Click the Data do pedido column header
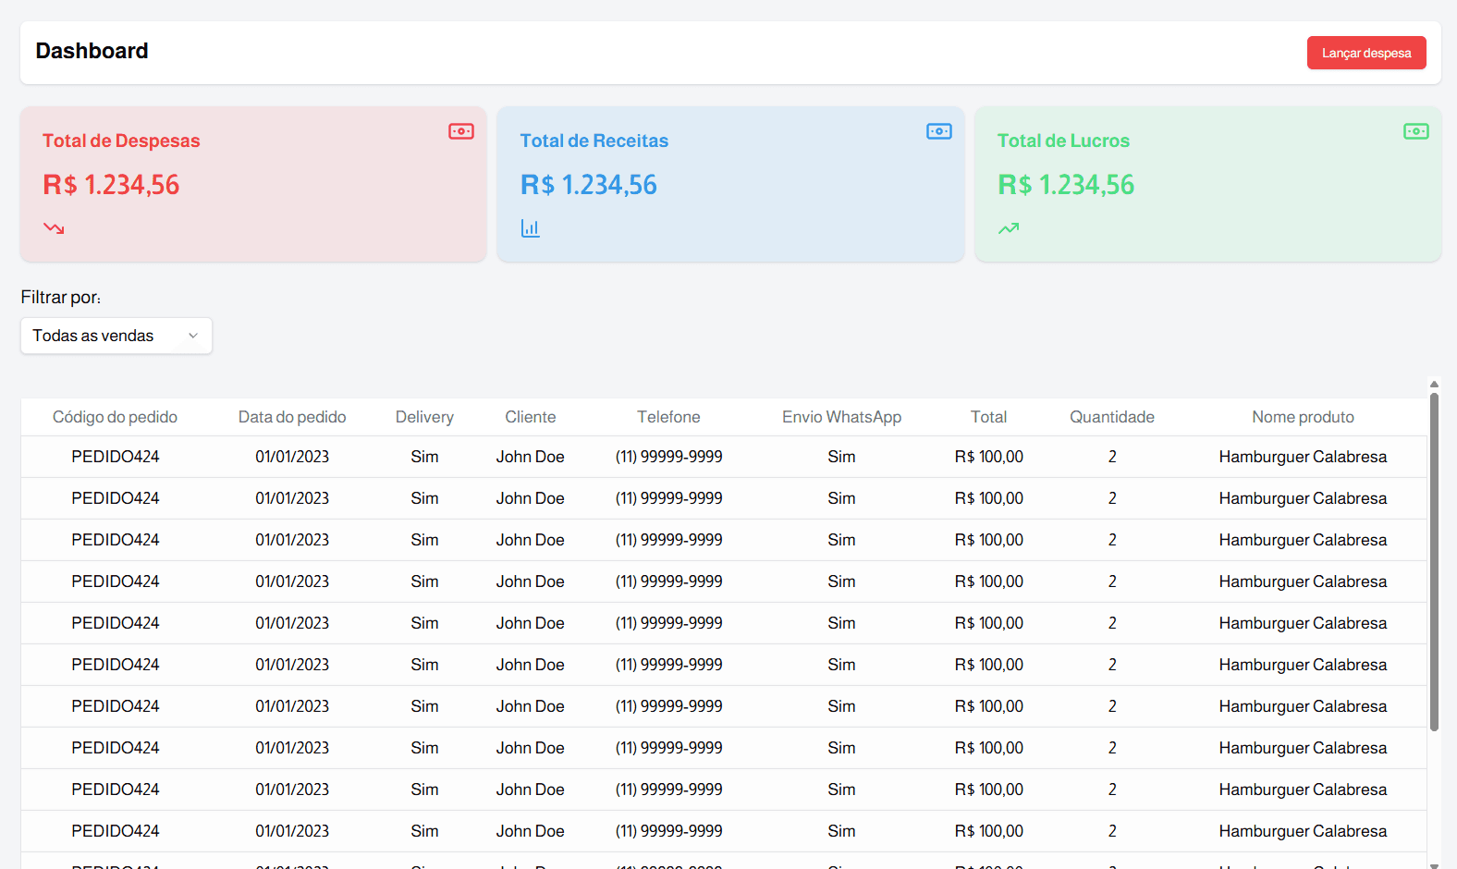The height and width of the screenshot is (869, 1457). point(292,417)
